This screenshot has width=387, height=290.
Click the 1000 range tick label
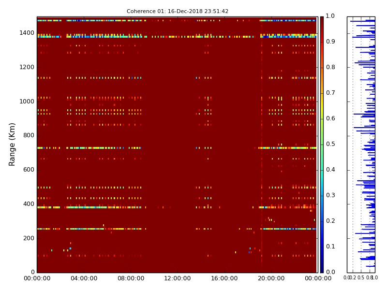click(27, 101)
